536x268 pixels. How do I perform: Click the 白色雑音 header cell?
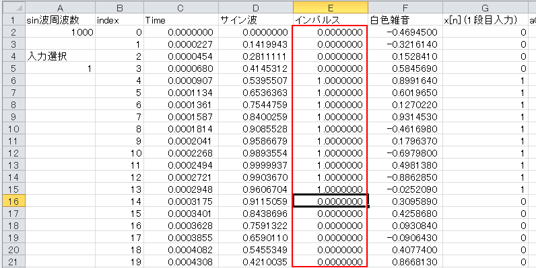405,20
